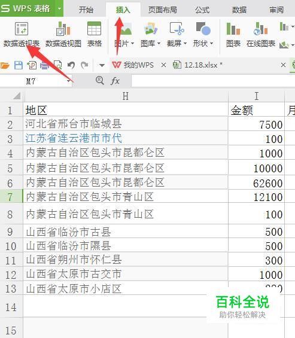This screenshot has width=295, height=338.
Task: Click the export to PDF icon
Action: click(32, 65)
